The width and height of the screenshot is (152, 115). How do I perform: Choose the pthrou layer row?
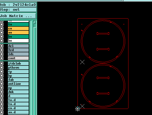point(18,68)
